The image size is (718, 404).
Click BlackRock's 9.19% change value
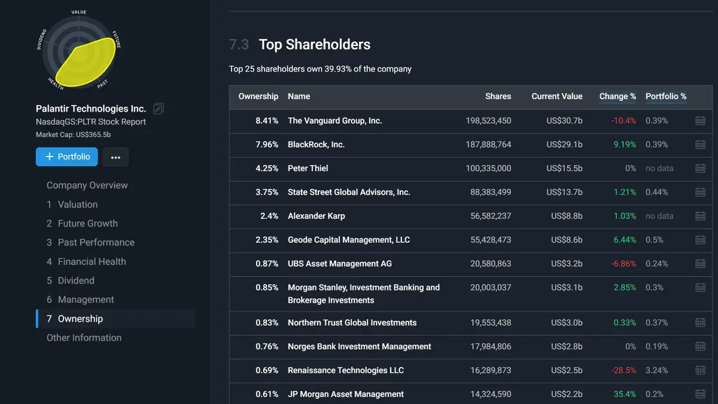625,145
